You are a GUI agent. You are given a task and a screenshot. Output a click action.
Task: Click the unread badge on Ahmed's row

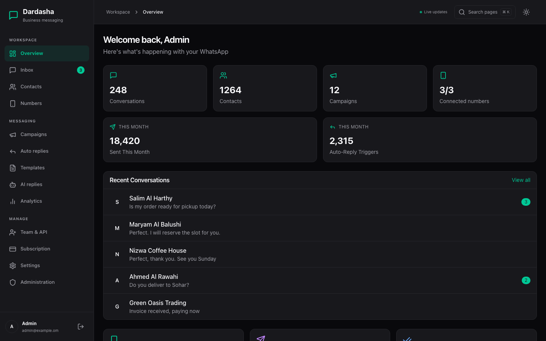(x=526, y=280)
